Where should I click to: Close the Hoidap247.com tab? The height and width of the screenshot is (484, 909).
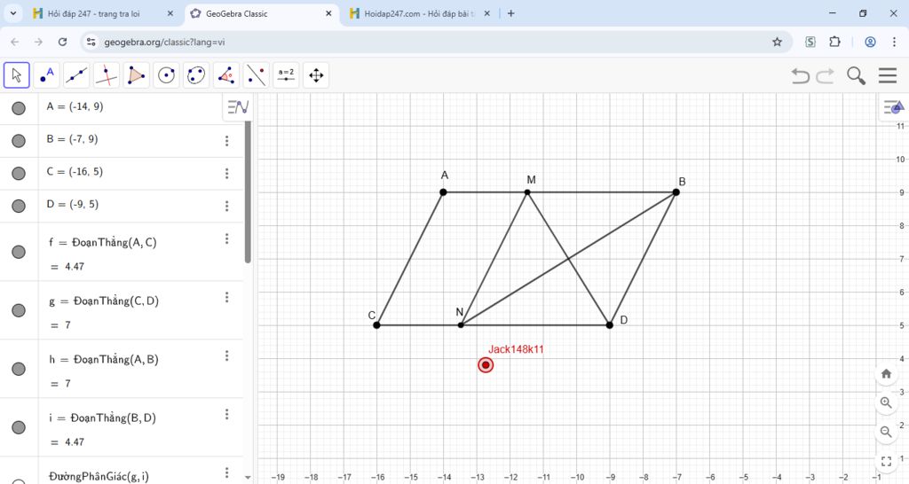[487, 13]
